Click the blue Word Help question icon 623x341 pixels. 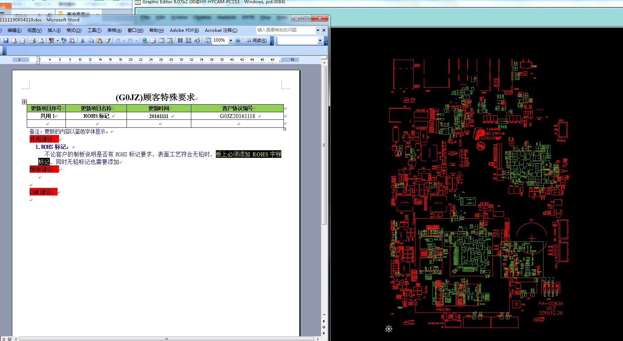[238, 41]
